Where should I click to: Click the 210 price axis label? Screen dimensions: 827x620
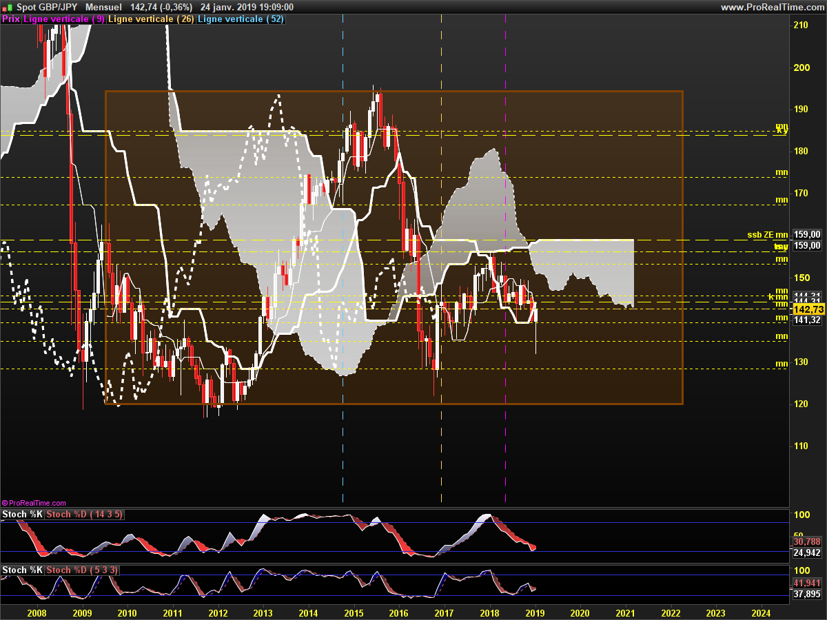tap(802, 25)
